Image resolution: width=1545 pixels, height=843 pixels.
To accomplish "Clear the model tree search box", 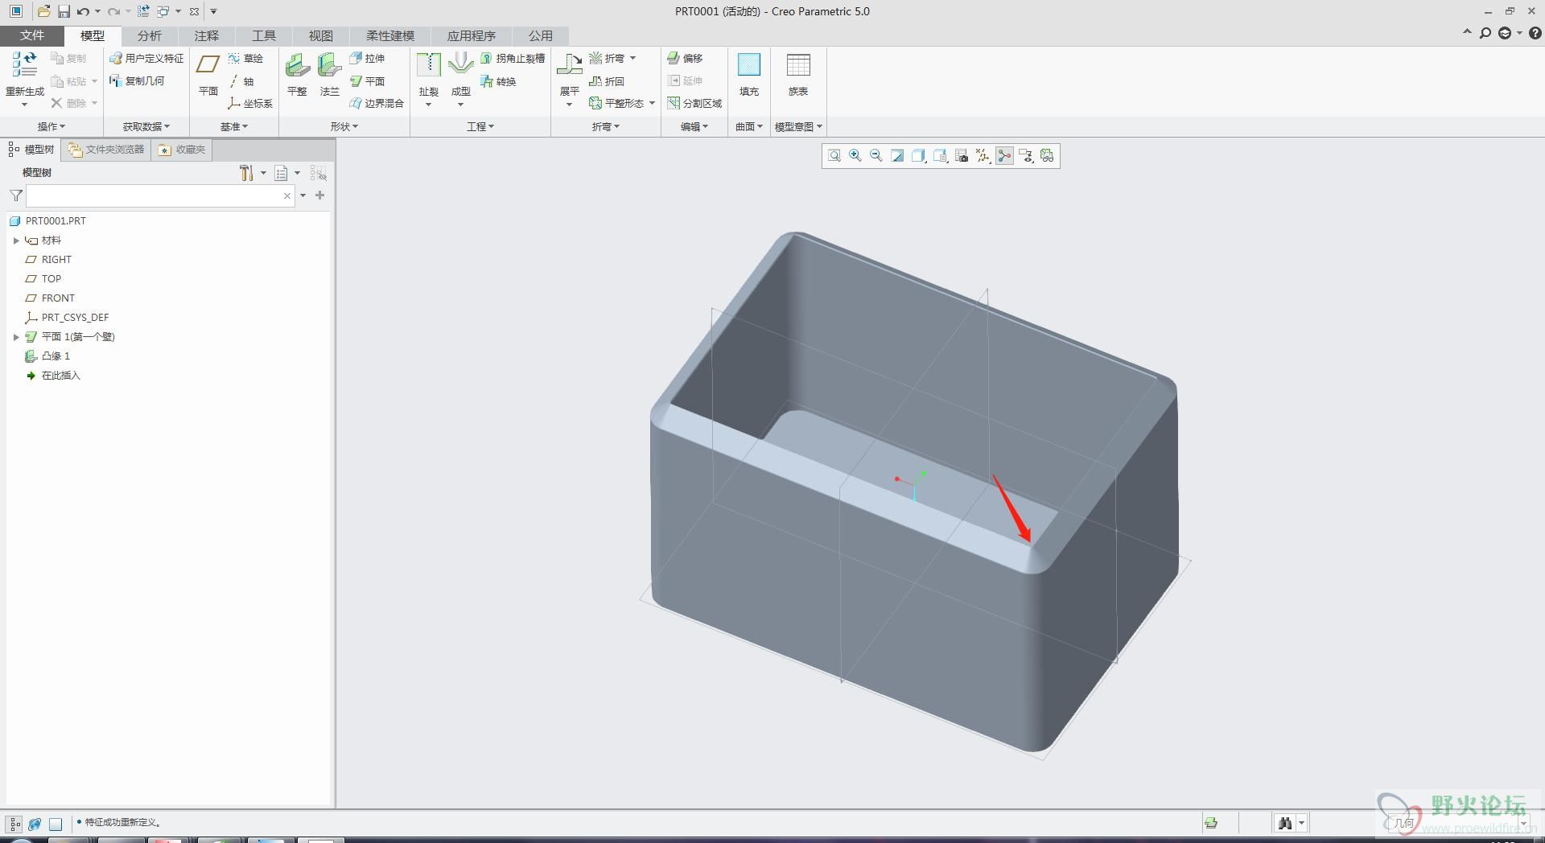I will 287,195.
